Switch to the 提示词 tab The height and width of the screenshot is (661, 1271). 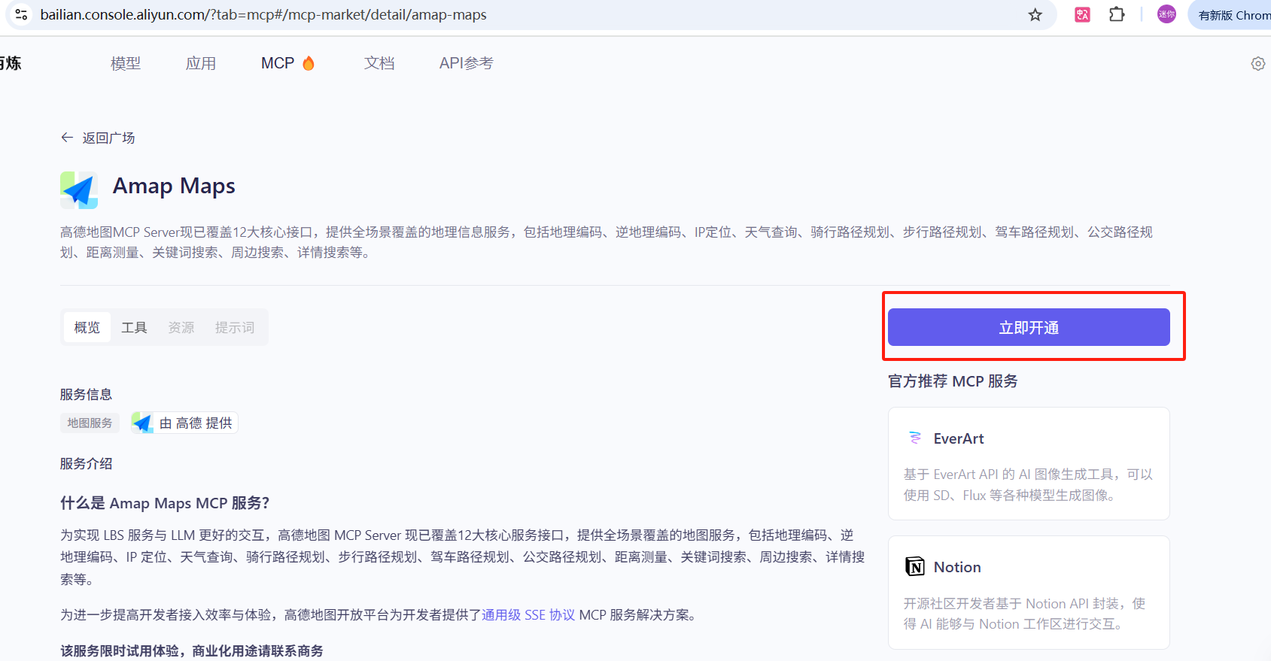tap(235, 327)
